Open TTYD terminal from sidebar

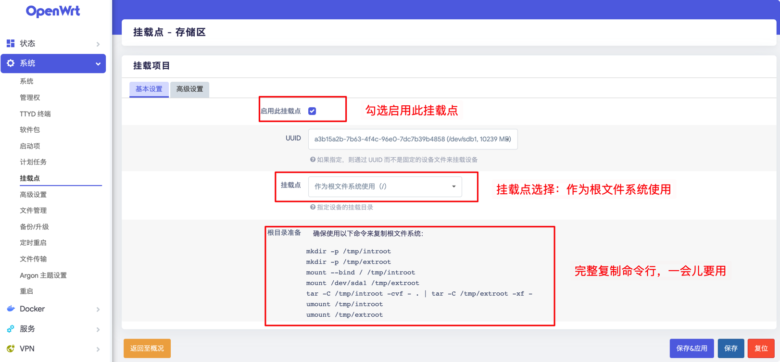pos(35,114)
